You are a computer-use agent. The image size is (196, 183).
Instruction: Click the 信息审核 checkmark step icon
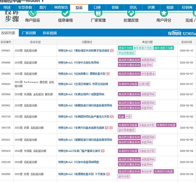[x=66, y=13]
